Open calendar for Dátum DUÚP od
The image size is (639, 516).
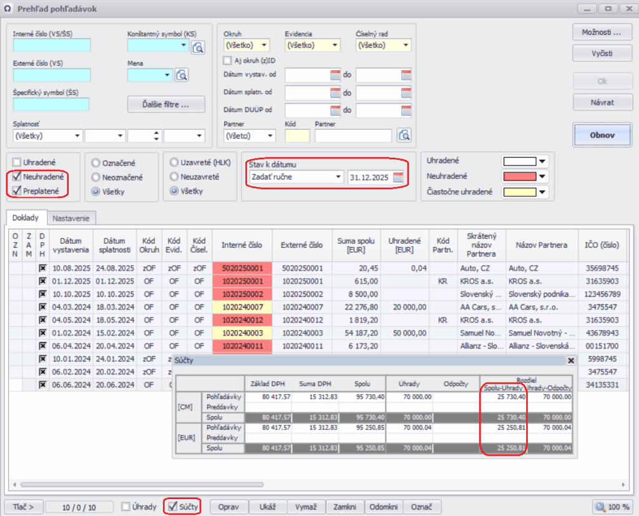click(x=336, y=110)
